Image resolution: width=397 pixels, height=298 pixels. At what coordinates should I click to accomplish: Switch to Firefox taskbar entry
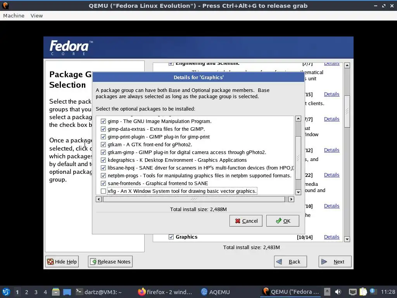pos(165,292)
